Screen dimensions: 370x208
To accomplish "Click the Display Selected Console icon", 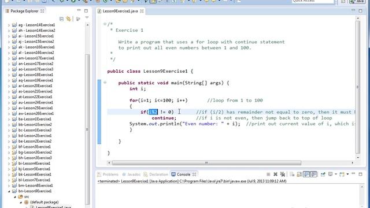I will coord(330,174).
